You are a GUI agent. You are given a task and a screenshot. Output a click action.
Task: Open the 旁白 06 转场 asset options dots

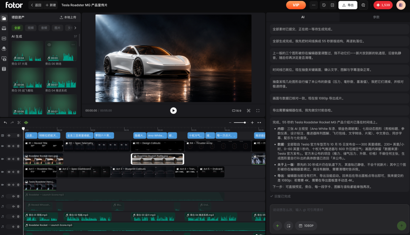pyautogui.click(x=73, y=45)
